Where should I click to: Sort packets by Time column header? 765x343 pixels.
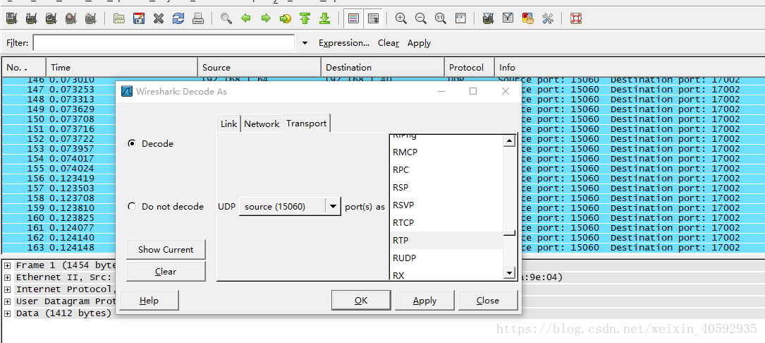122,68
